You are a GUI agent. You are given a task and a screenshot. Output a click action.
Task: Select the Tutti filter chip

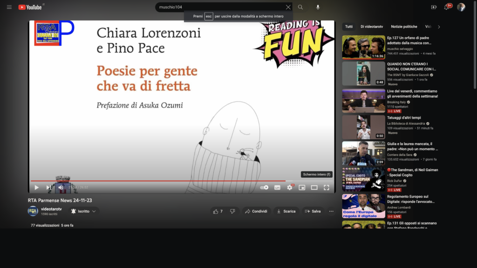[349, 27]
